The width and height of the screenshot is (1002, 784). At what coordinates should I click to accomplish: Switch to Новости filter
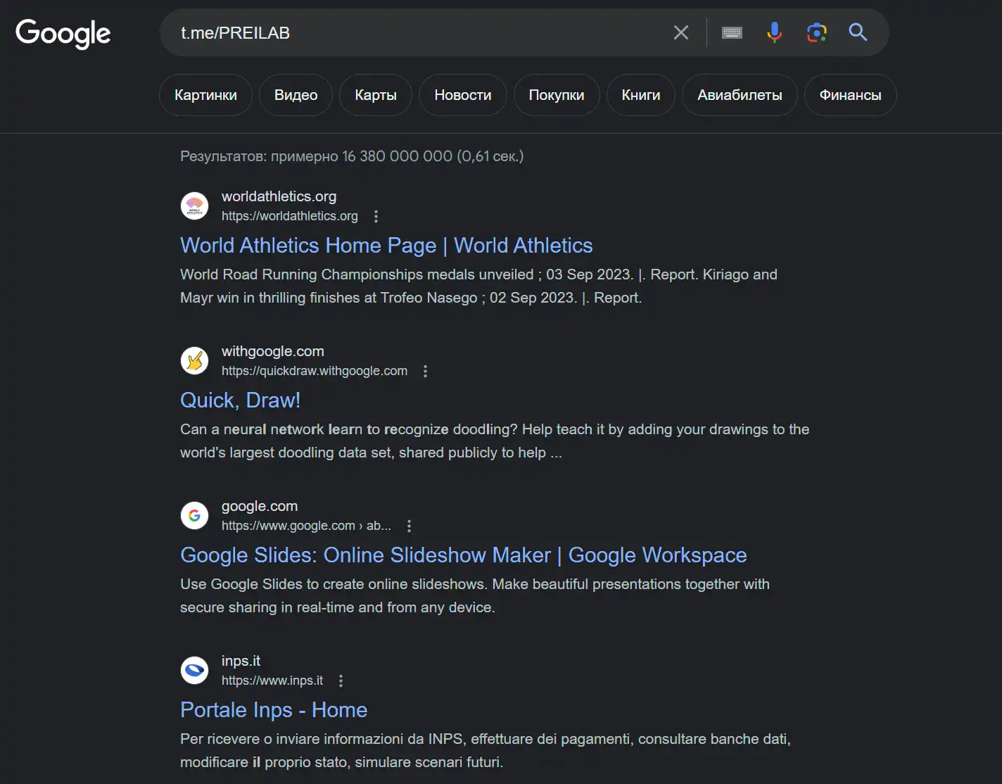point(463,95)
